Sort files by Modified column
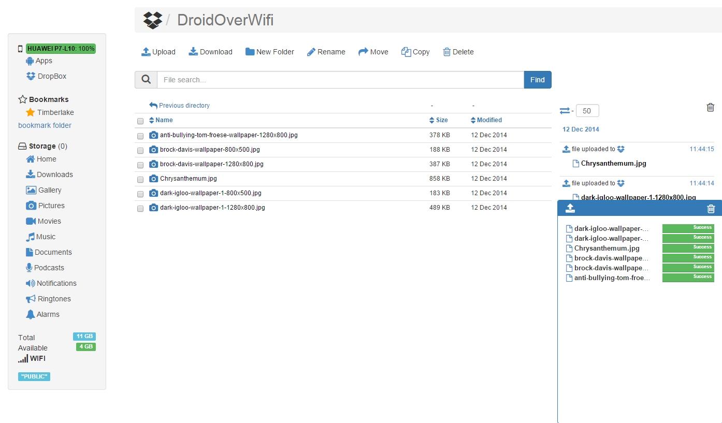Screen dimensions: 722x423 486,120
